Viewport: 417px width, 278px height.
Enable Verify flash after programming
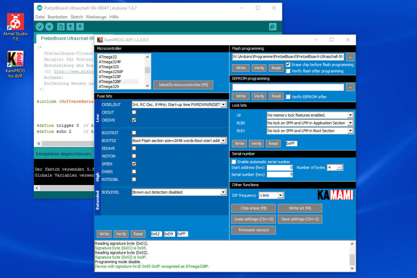288,70
